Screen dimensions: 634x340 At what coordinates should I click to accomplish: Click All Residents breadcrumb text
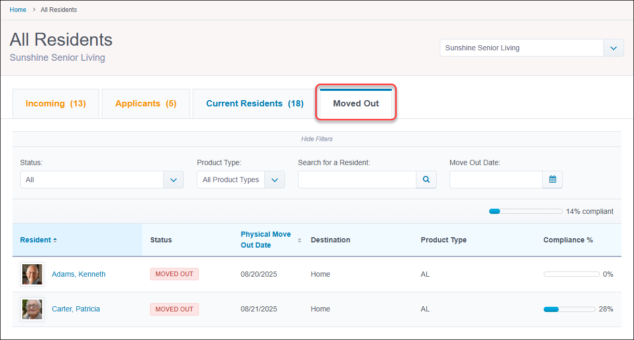tap(59, 10)
